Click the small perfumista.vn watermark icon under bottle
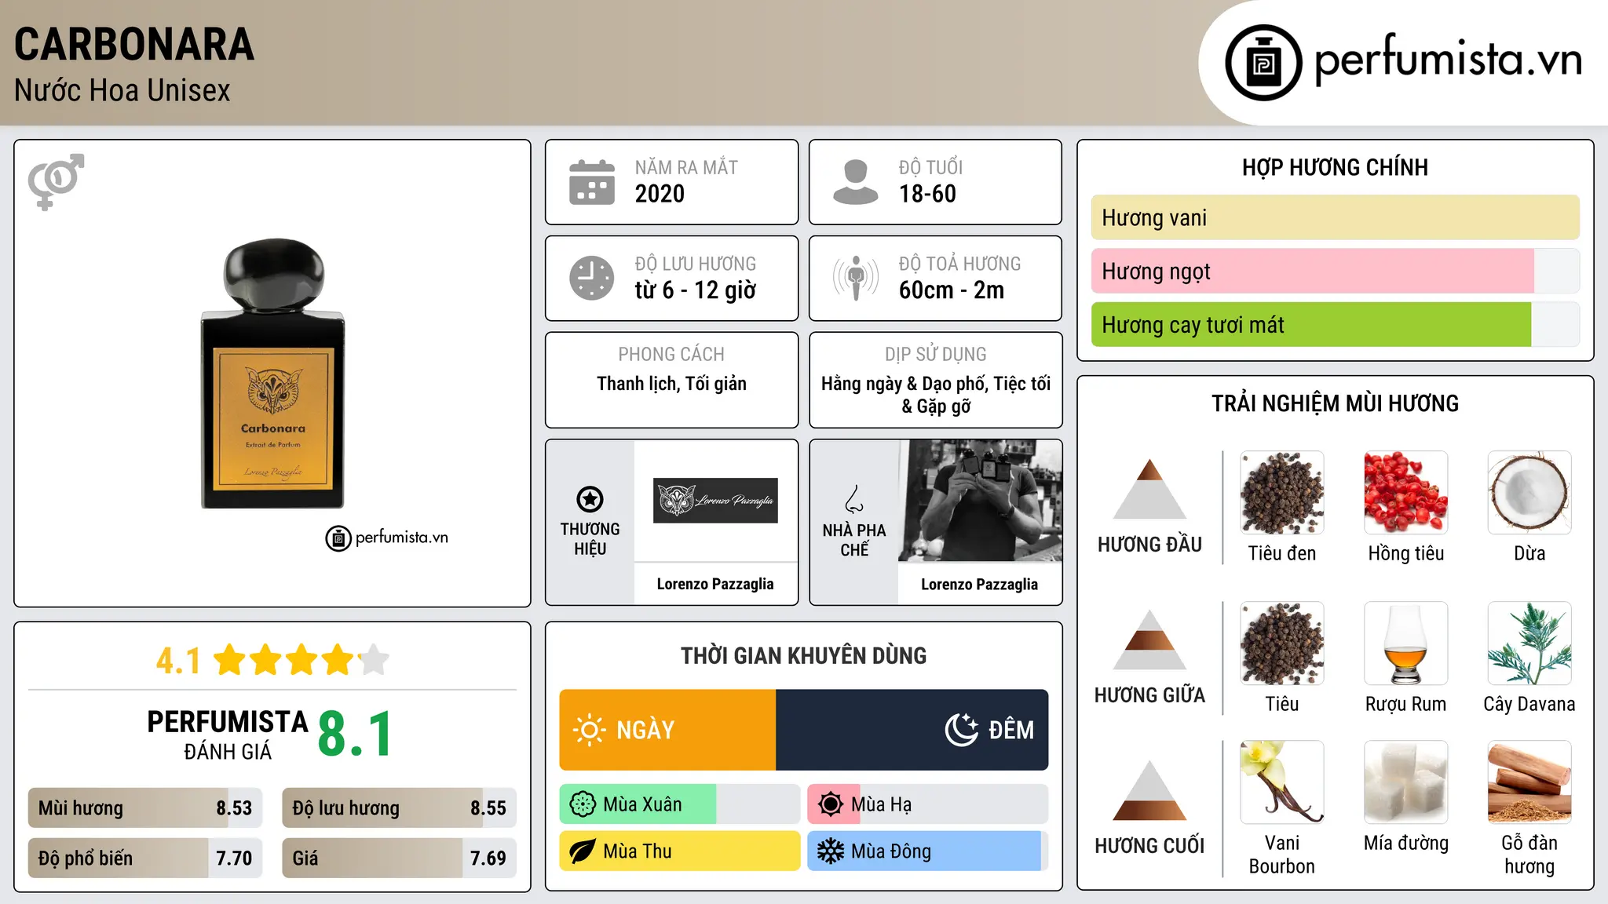Screen dimensions: 1608x904 pos(338,538)
